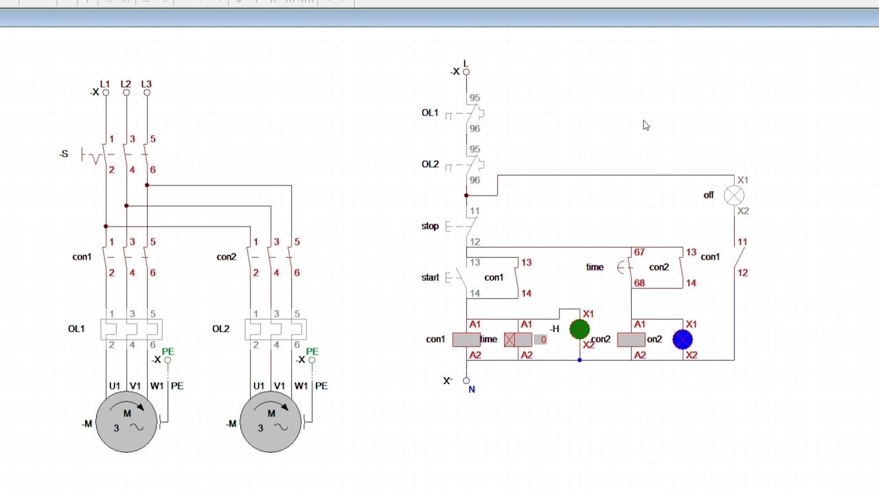Click 'OL1' label beside power overload
Viewport: 879px width, 494px height.
click(76, 329)
